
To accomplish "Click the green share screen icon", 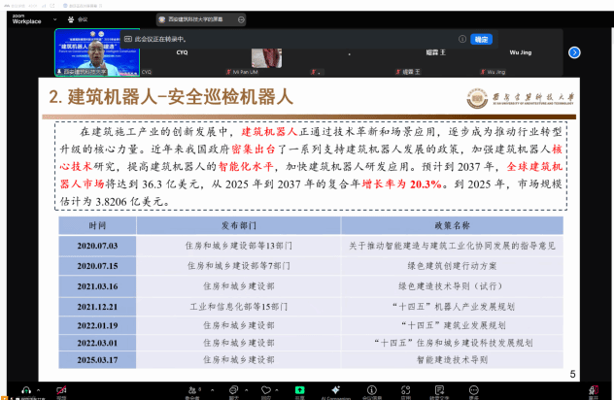I will click(299, 390).
